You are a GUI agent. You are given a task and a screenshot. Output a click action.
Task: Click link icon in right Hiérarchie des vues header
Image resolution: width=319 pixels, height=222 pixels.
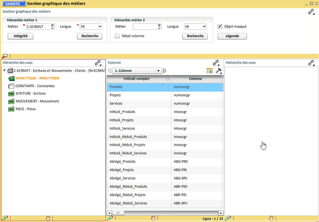click(311, 62)
